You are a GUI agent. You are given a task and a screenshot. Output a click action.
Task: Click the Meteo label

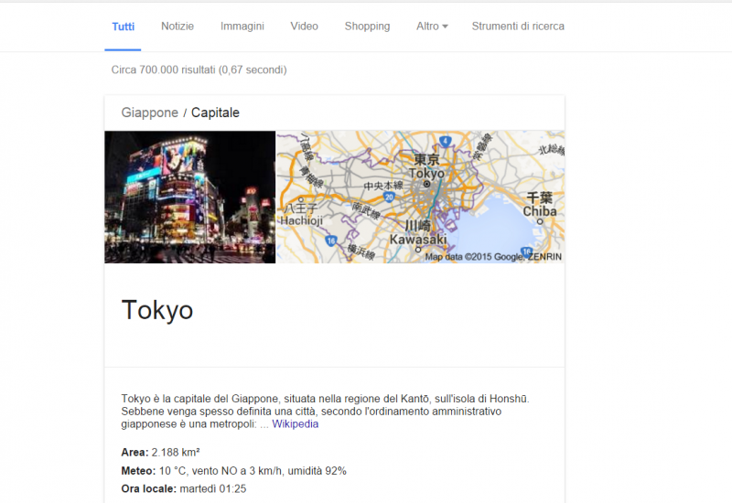coord(139,471)
